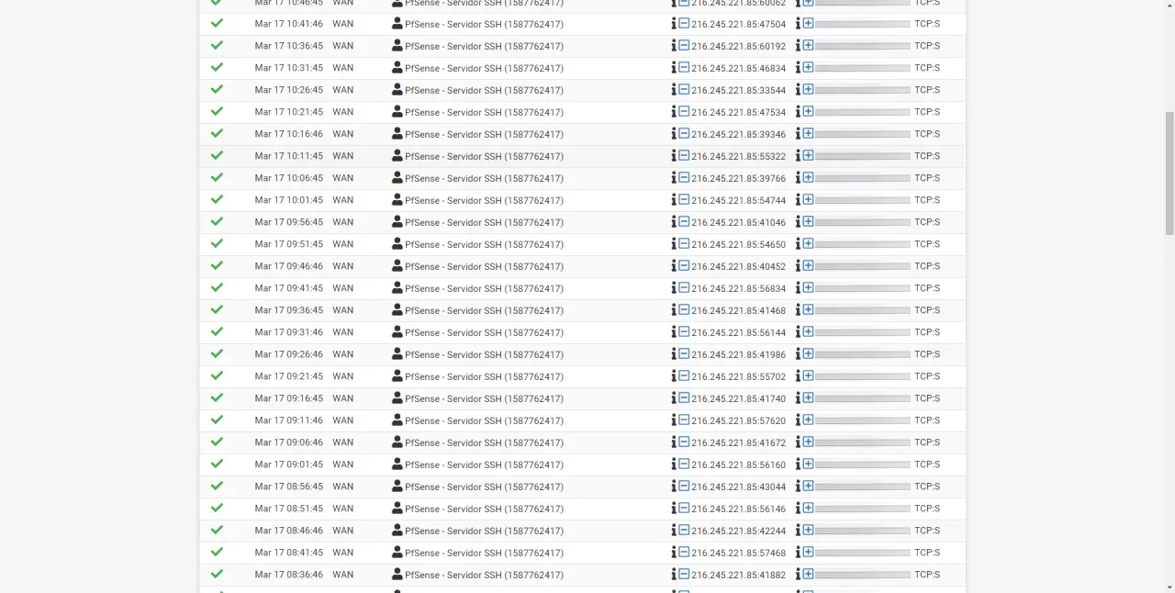1175x593 pixels.
Task: Click green checkmark for Mar 17 09:46:46
Action: (x=217, y=265)
